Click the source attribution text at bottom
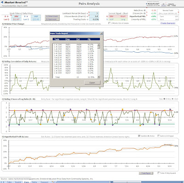This screenshot has width=184, height=183. [x=47, y=179]
